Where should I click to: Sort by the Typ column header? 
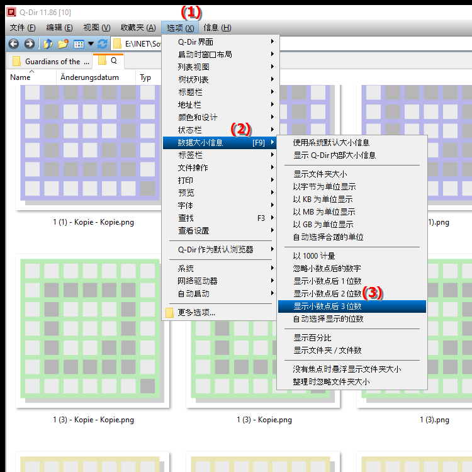pyautogui.click(x=149, y=77)
